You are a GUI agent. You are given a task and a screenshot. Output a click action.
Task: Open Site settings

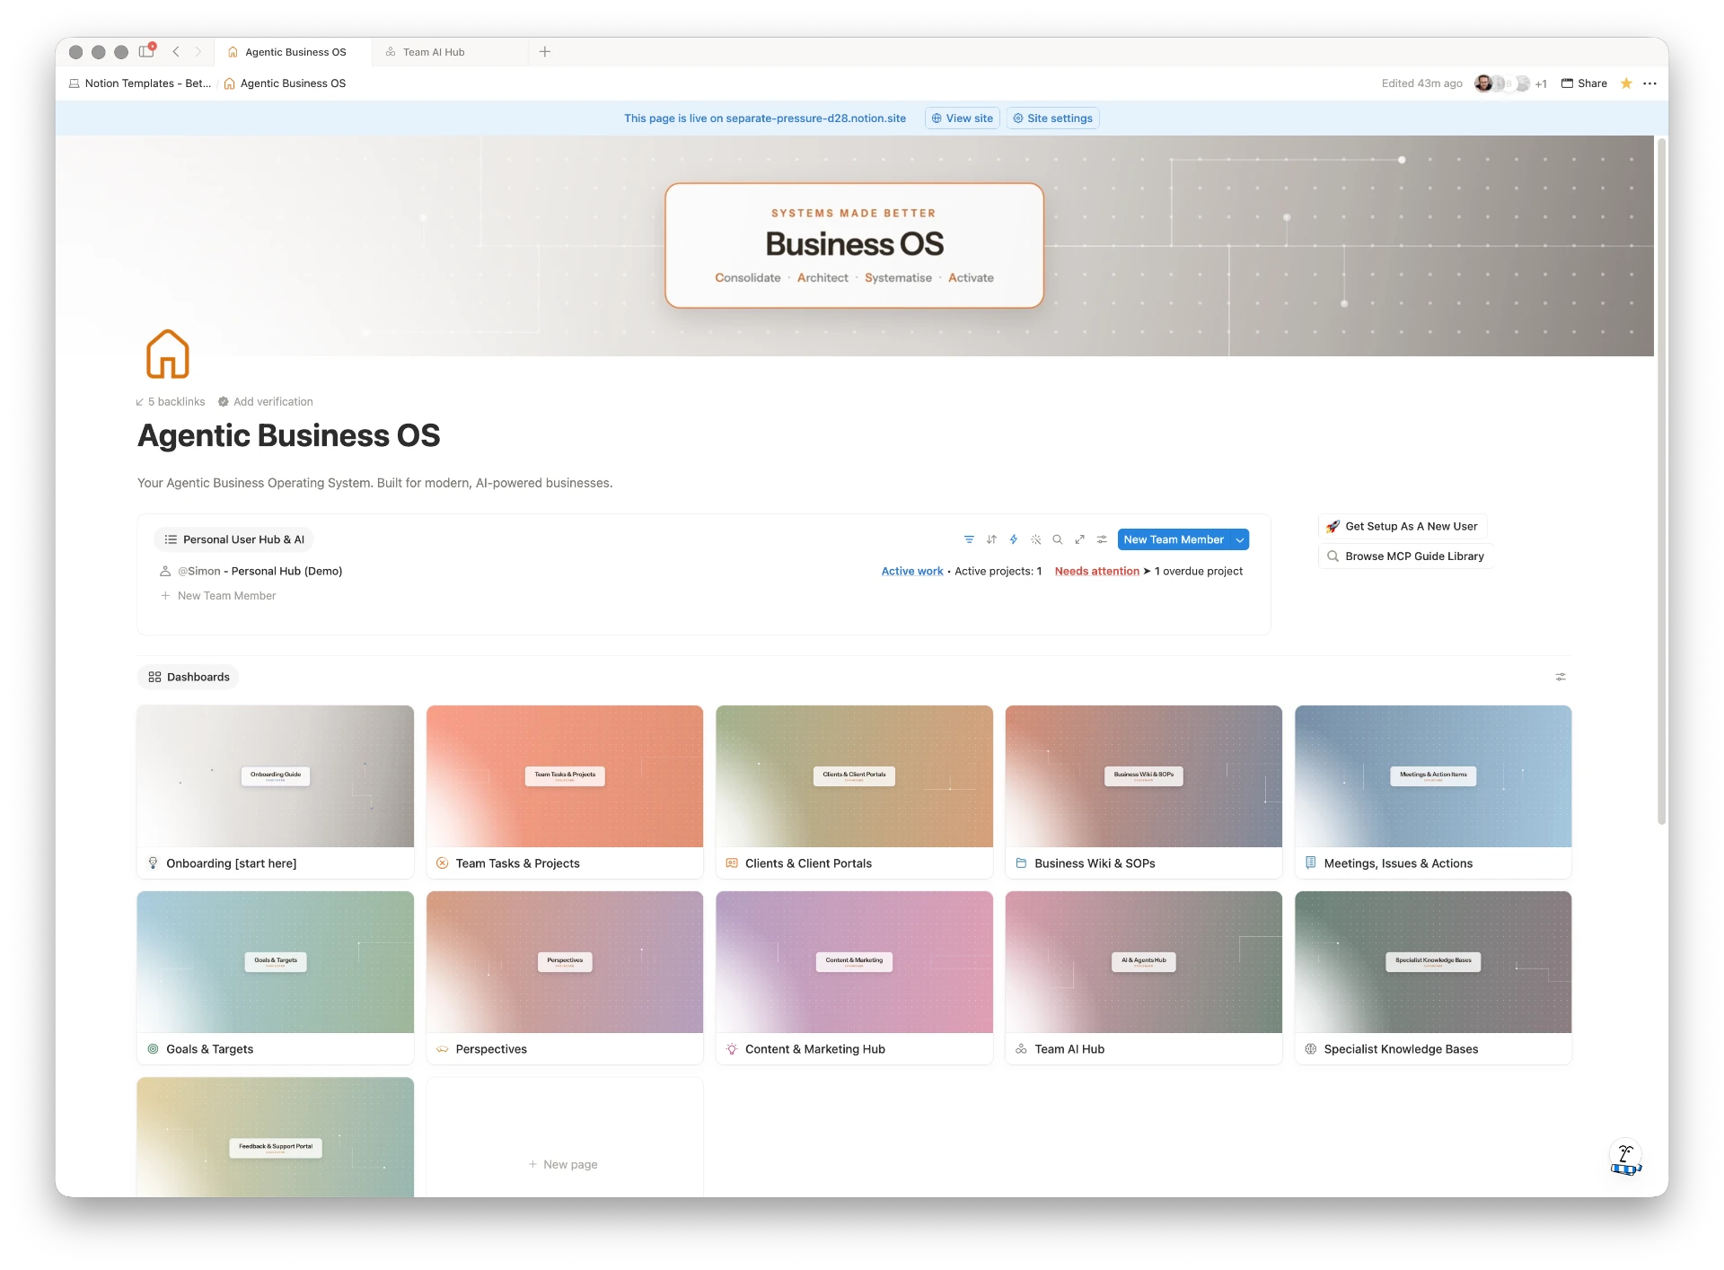point(1052,118)
